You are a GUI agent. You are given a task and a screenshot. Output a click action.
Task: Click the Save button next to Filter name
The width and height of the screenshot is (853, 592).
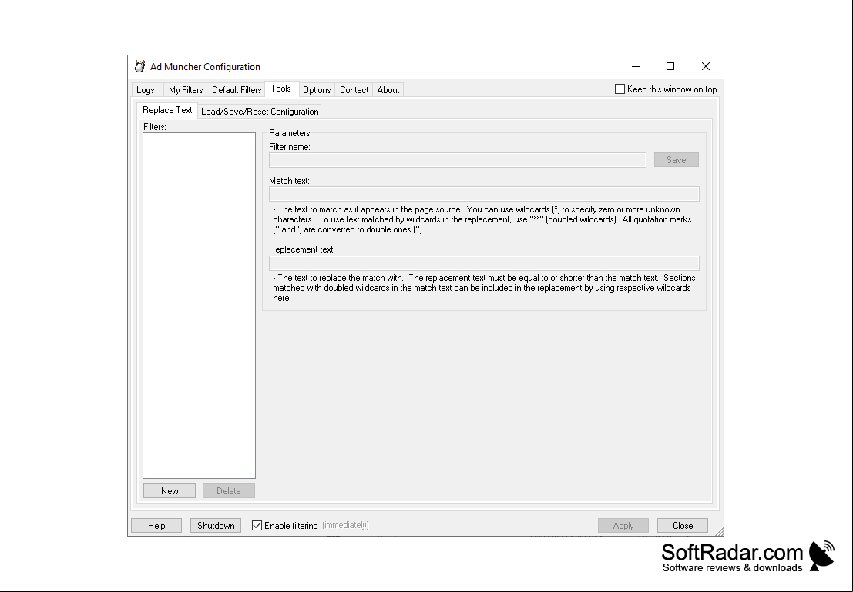click(677, 160)
